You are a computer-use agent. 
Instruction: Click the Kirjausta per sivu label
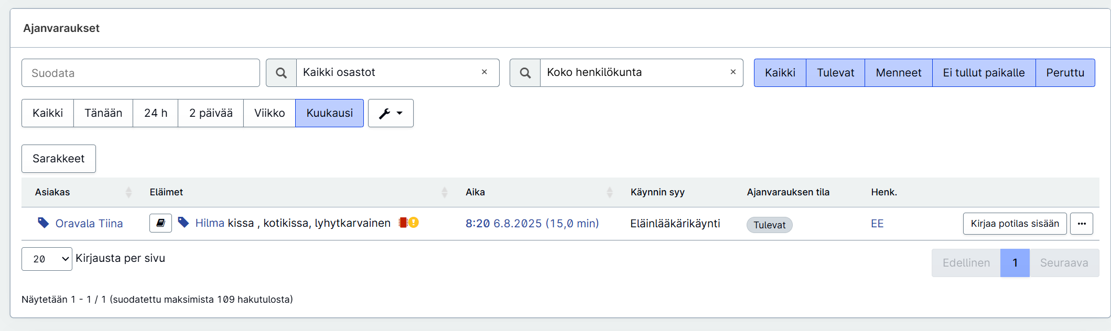(120, 258)
